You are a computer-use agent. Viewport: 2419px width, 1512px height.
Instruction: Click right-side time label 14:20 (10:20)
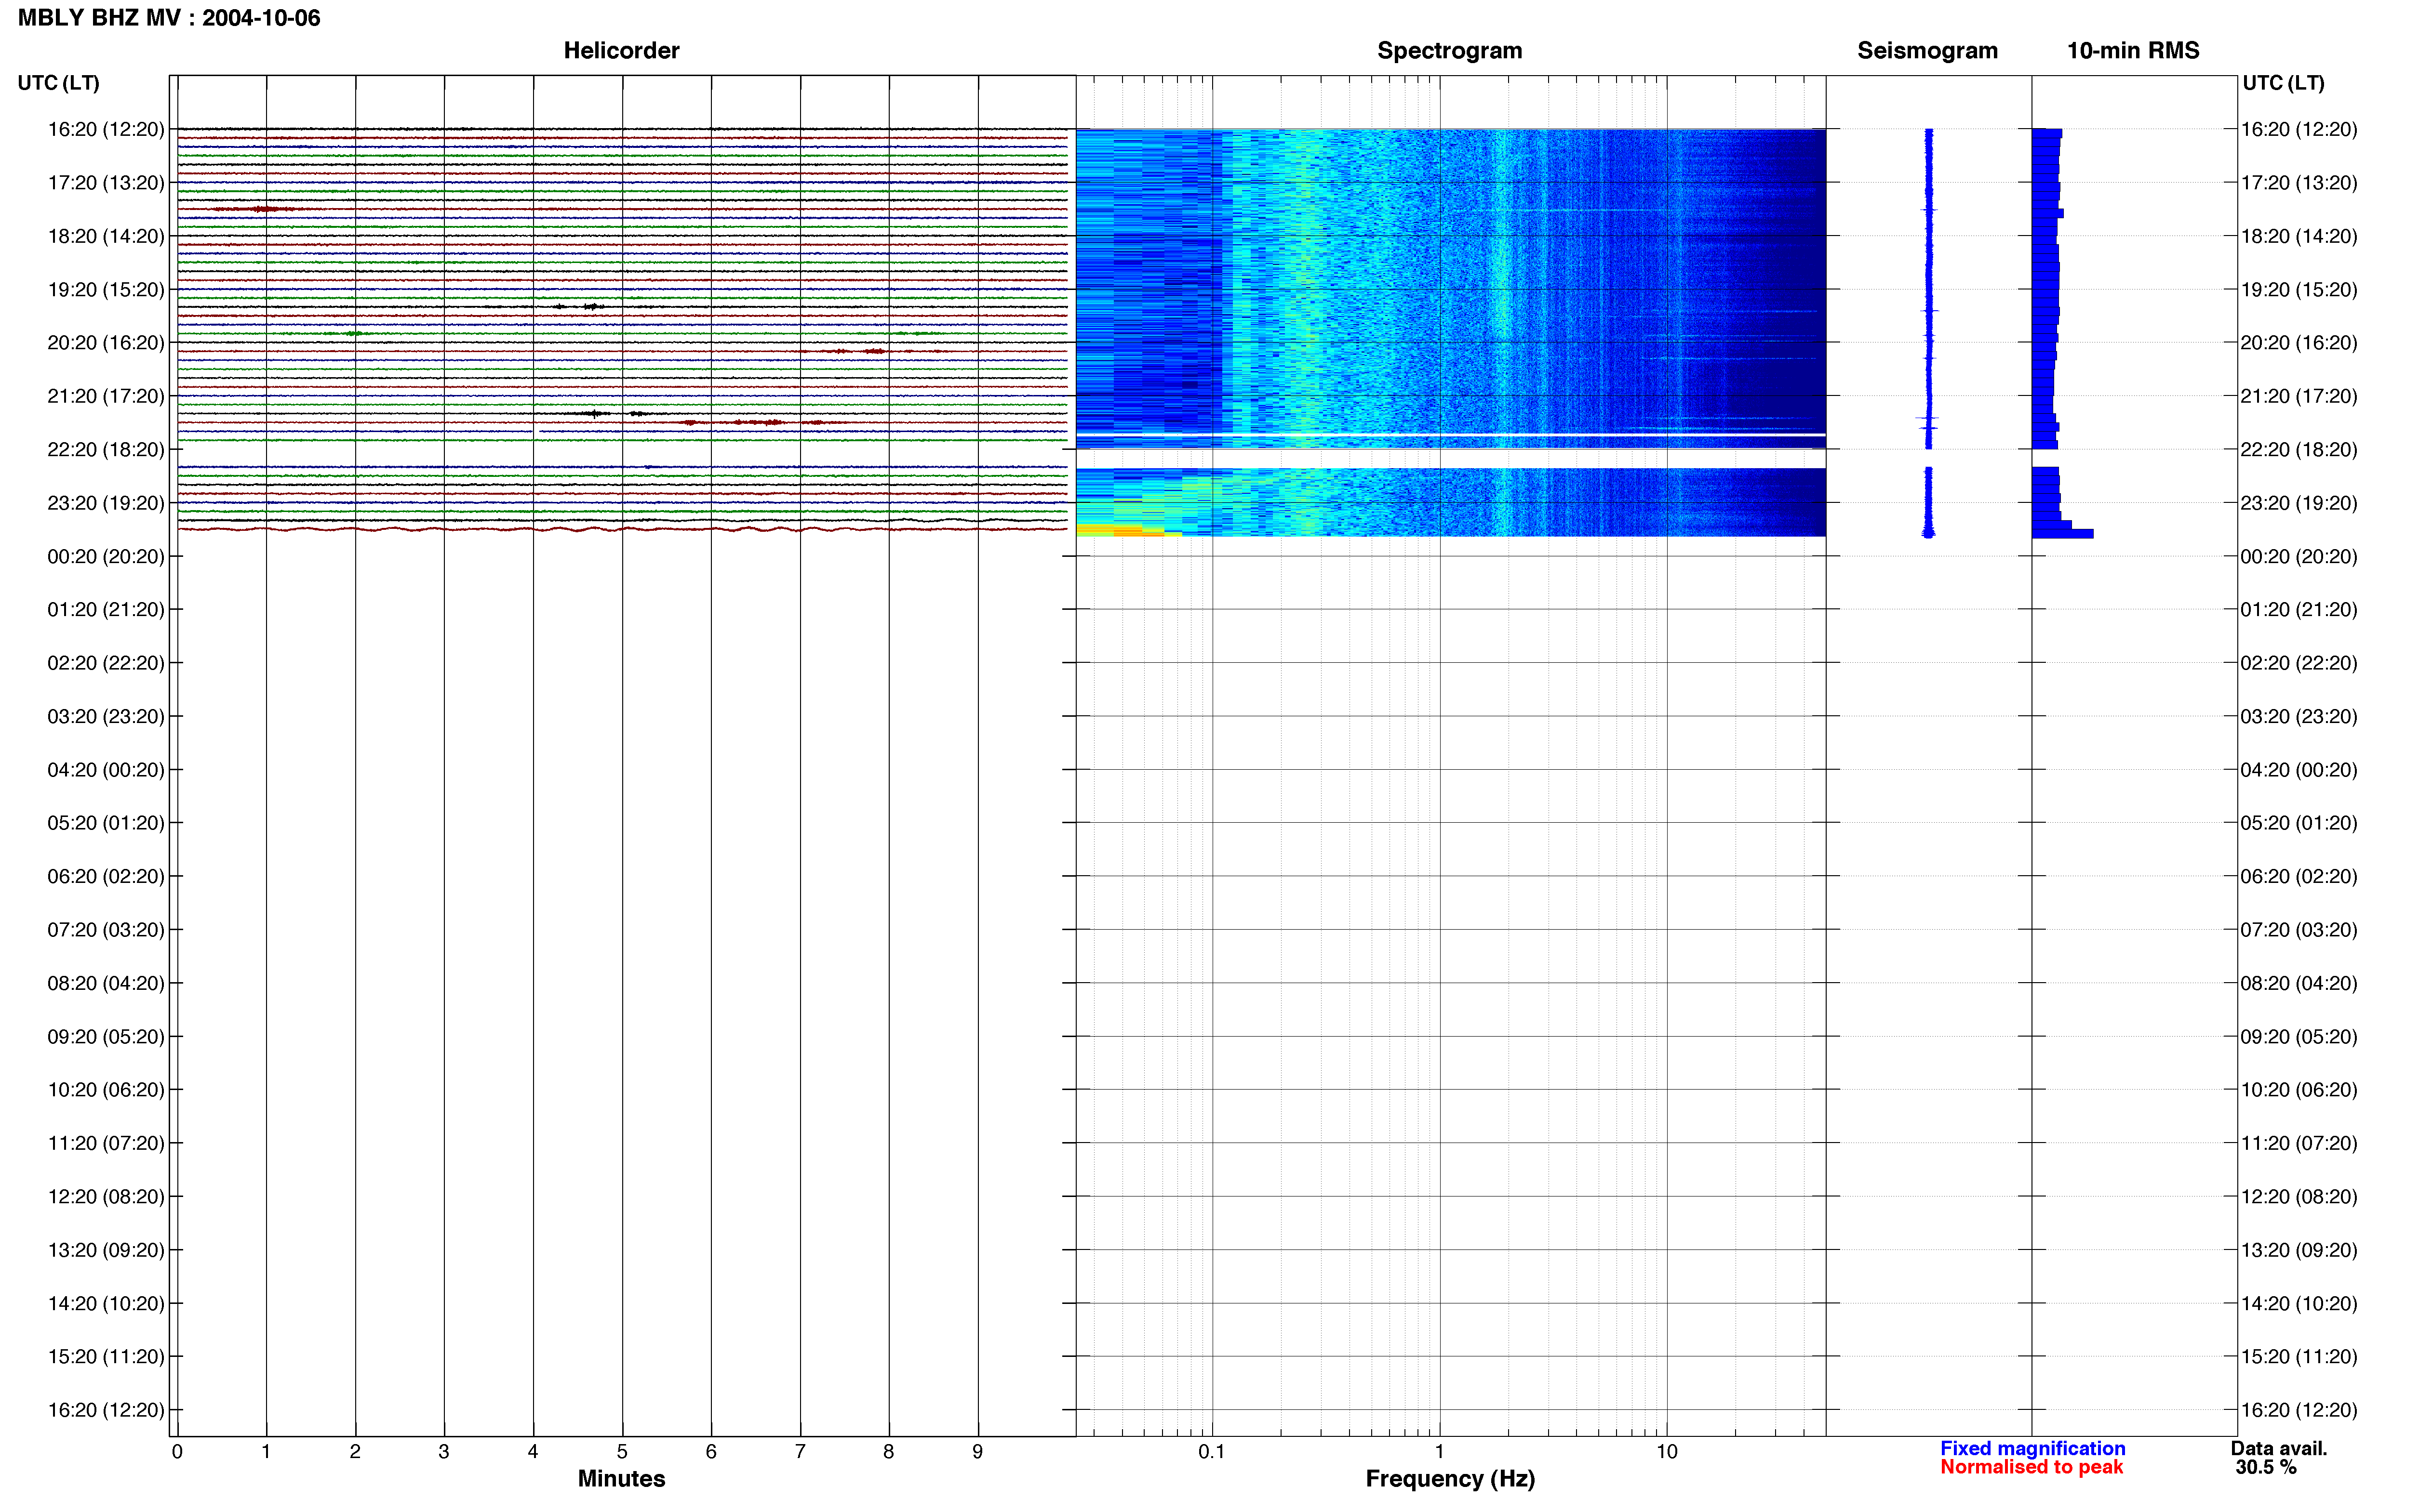pyautogui.click(x=2299, y=1303)
